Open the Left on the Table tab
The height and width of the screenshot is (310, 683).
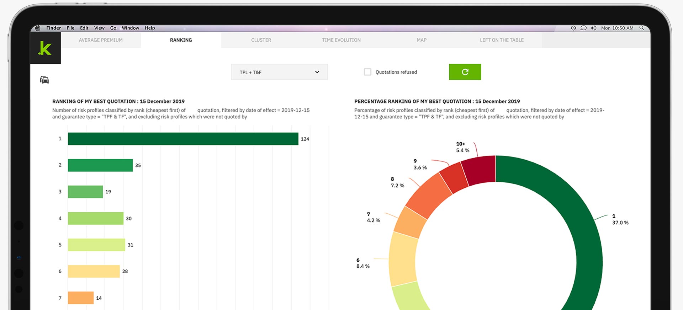point(502,40)
